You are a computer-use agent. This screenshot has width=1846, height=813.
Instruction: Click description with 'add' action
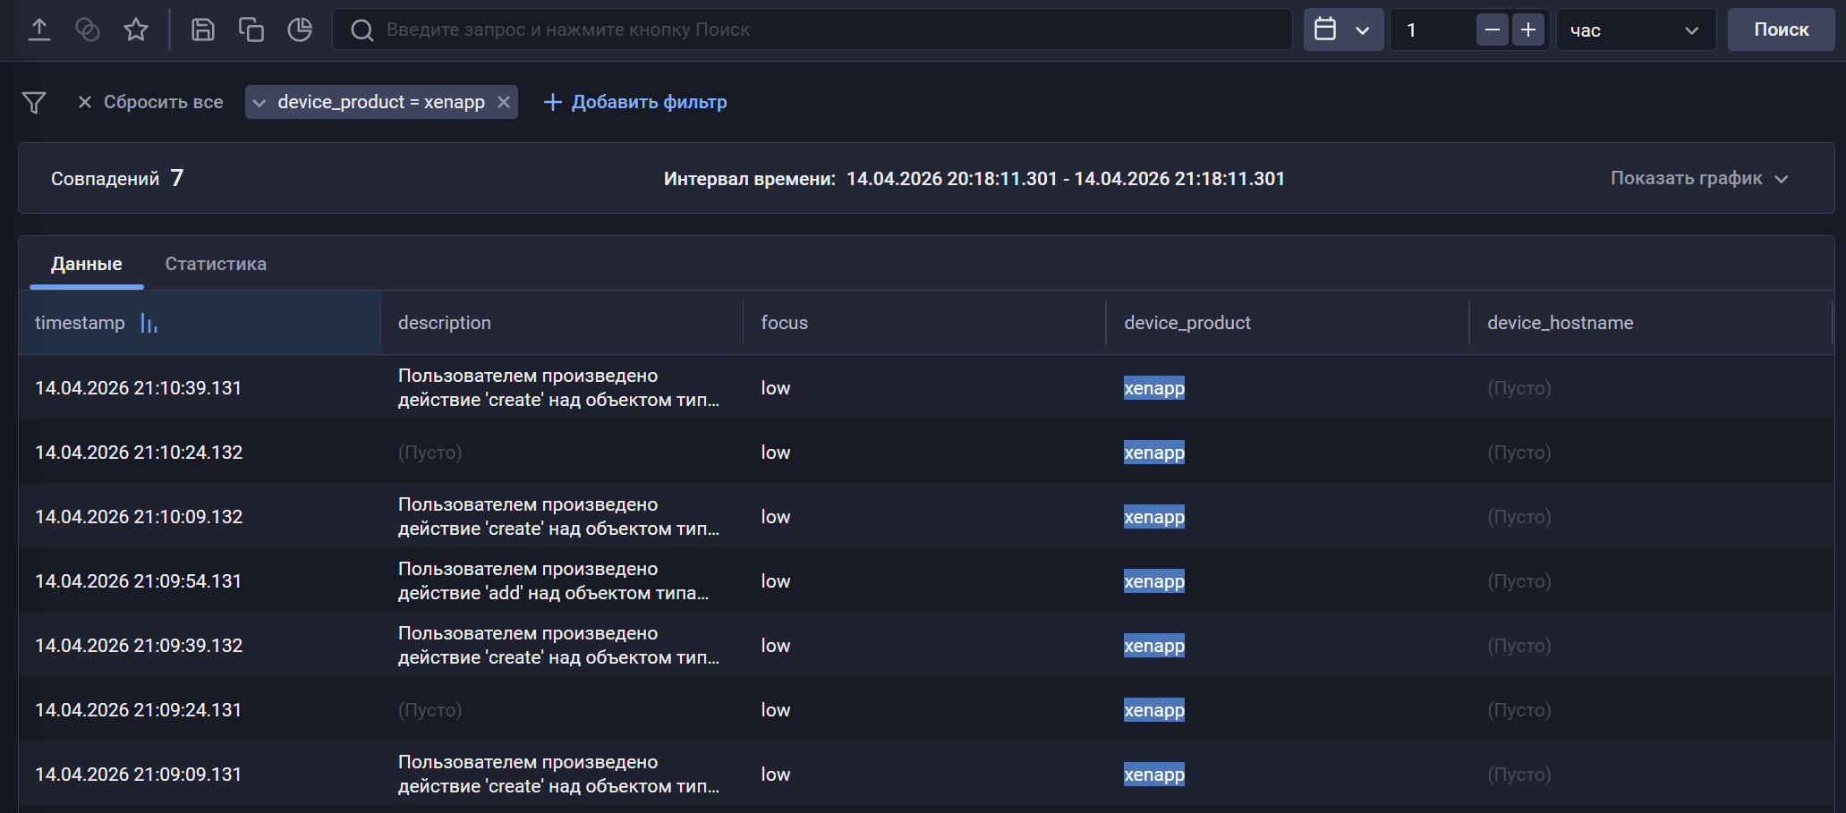tap(554, 581)
